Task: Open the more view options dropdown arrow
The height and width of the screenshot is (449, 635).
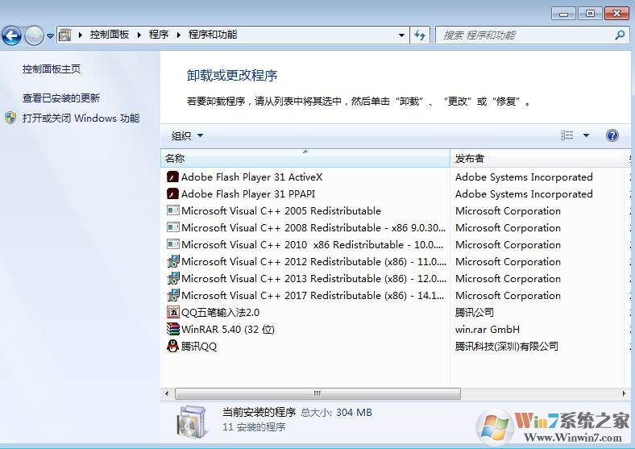Action: (586, 135)
